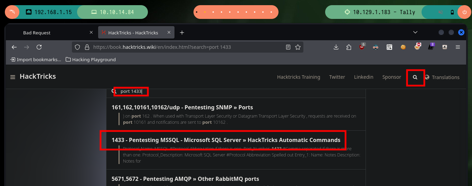Expand the list all tabs chevron
This screenshot has width=472, height=186.
tap(415, 32)
